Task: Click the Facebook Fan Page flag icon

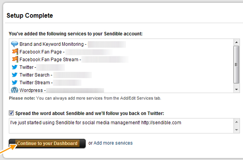Action: click(15, 52)
